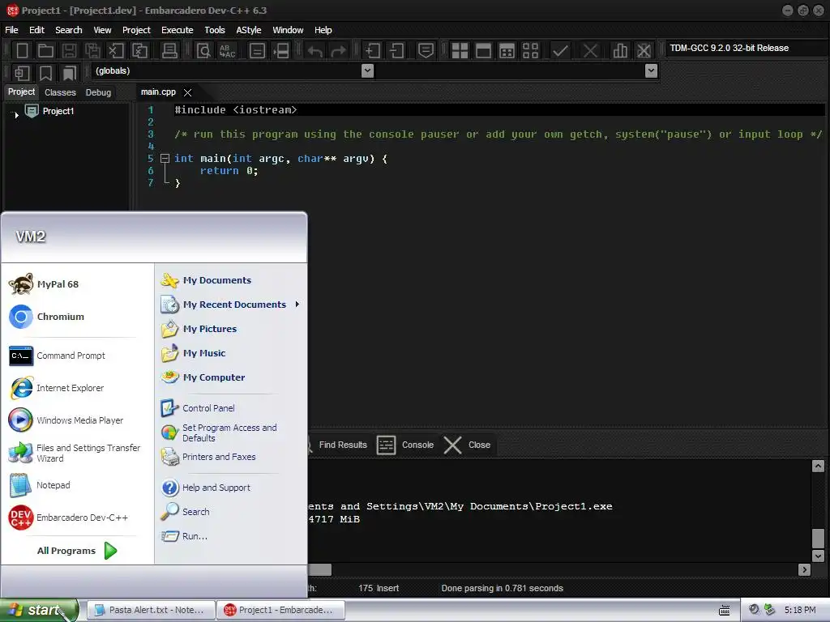Click the Run window toolbar icon
830x622 pixels.
click(483, 51)
